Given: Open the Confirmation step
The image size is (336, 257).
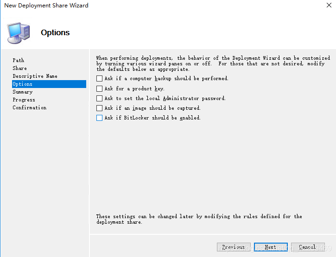Looking at the screenshot, I should (30, 107).
